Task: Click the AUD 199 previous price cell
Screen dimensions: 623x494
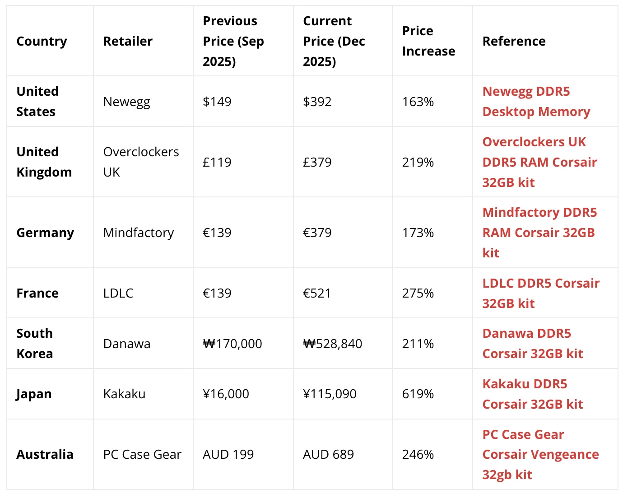Action: pyautogui.click(x=228, y=454)
